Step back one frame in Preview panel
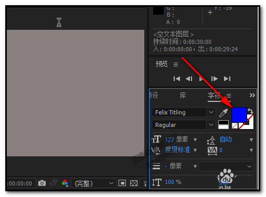Image resolution: width=266 pixels, height=197 pixels. coord(189,79)
